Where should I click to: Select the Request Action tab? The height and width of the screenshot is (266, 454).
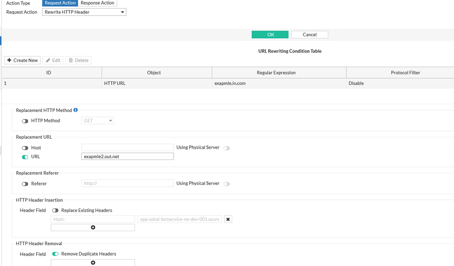point(60,3)
